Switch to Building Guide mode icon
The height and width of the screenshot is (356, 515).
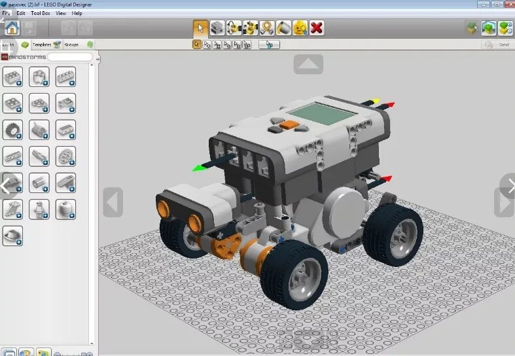[505, 28]
